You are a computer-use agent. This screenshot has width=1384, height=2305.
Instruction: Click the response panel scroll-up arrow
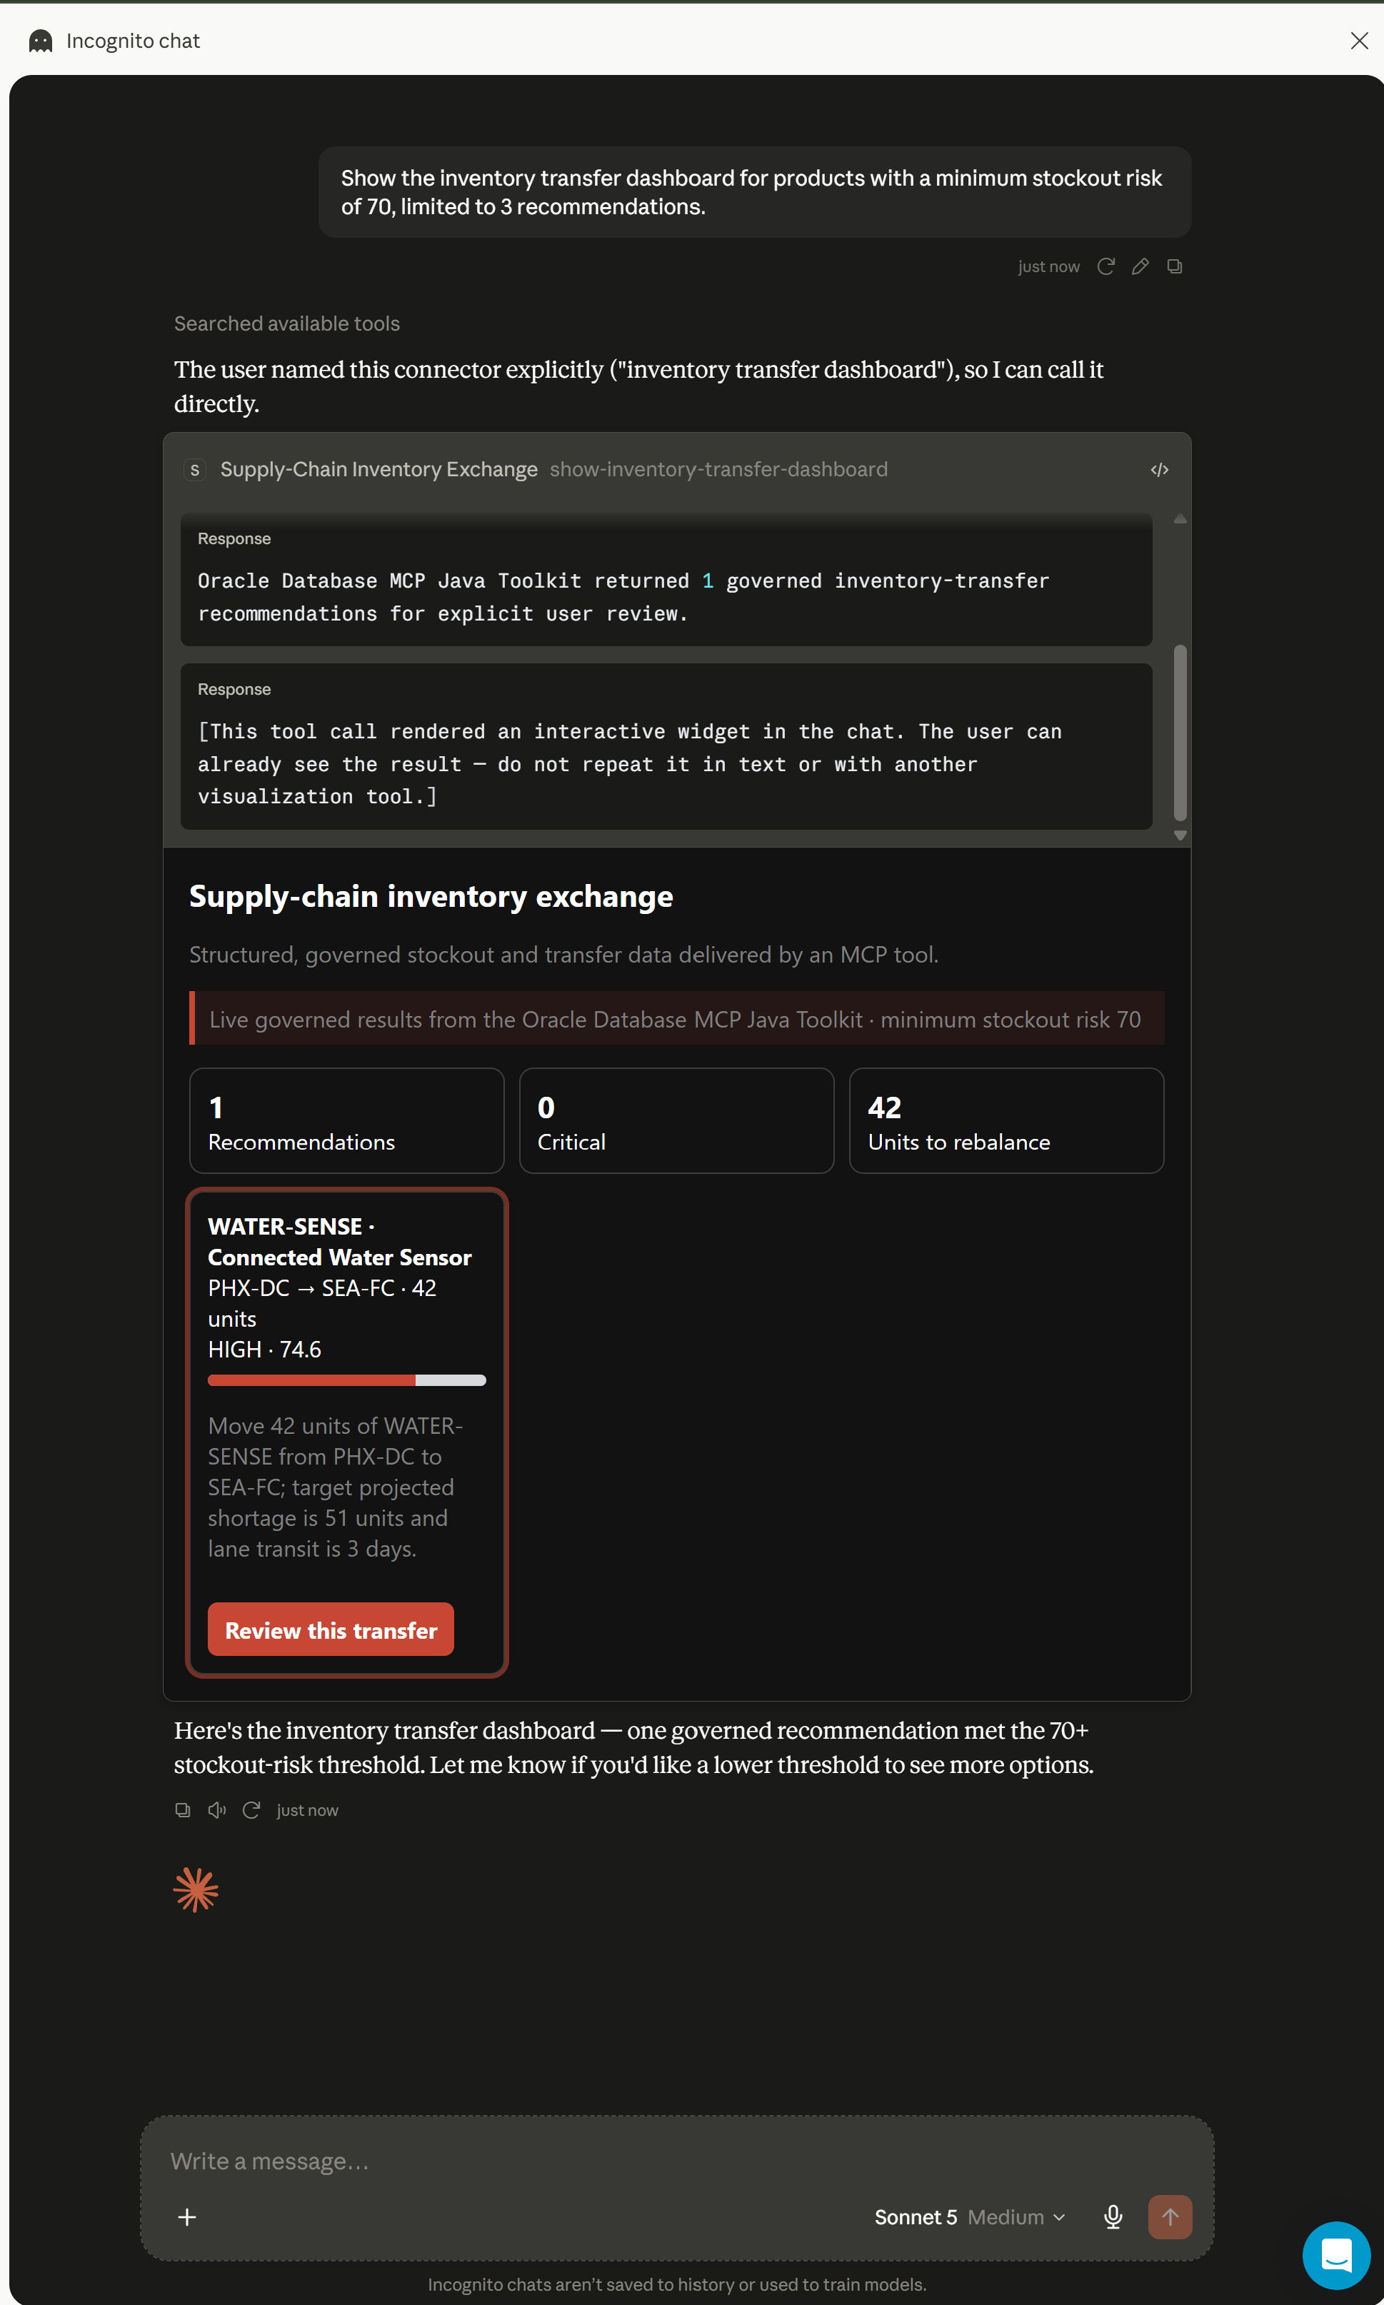tap(1180, 519)
